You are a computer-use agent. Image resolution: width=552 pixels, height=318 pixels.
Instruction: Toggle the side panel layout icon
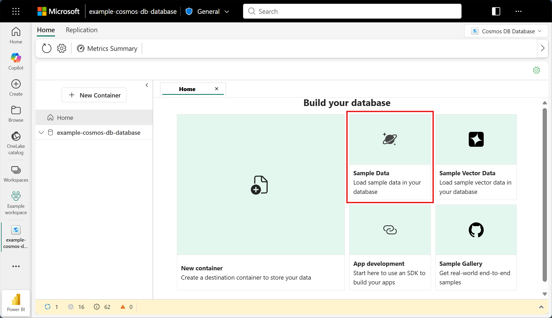pyautogui.click(x=496, y=11)
